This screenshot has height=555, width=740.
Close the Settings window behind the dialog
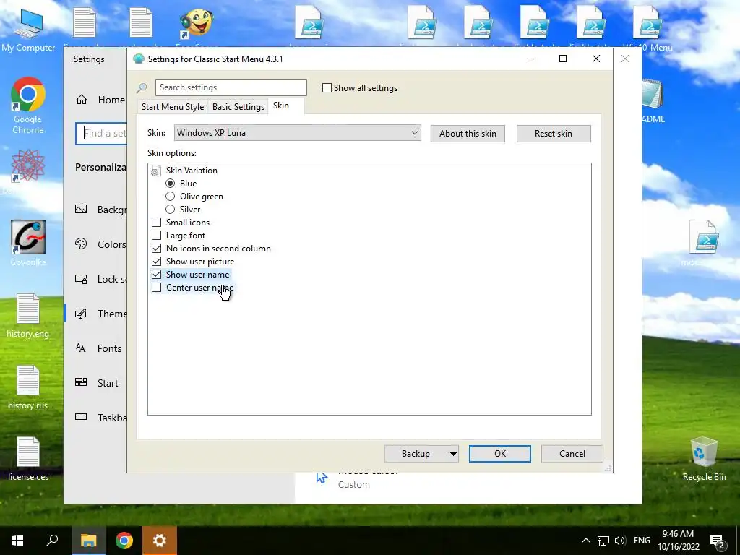(625, 59)
